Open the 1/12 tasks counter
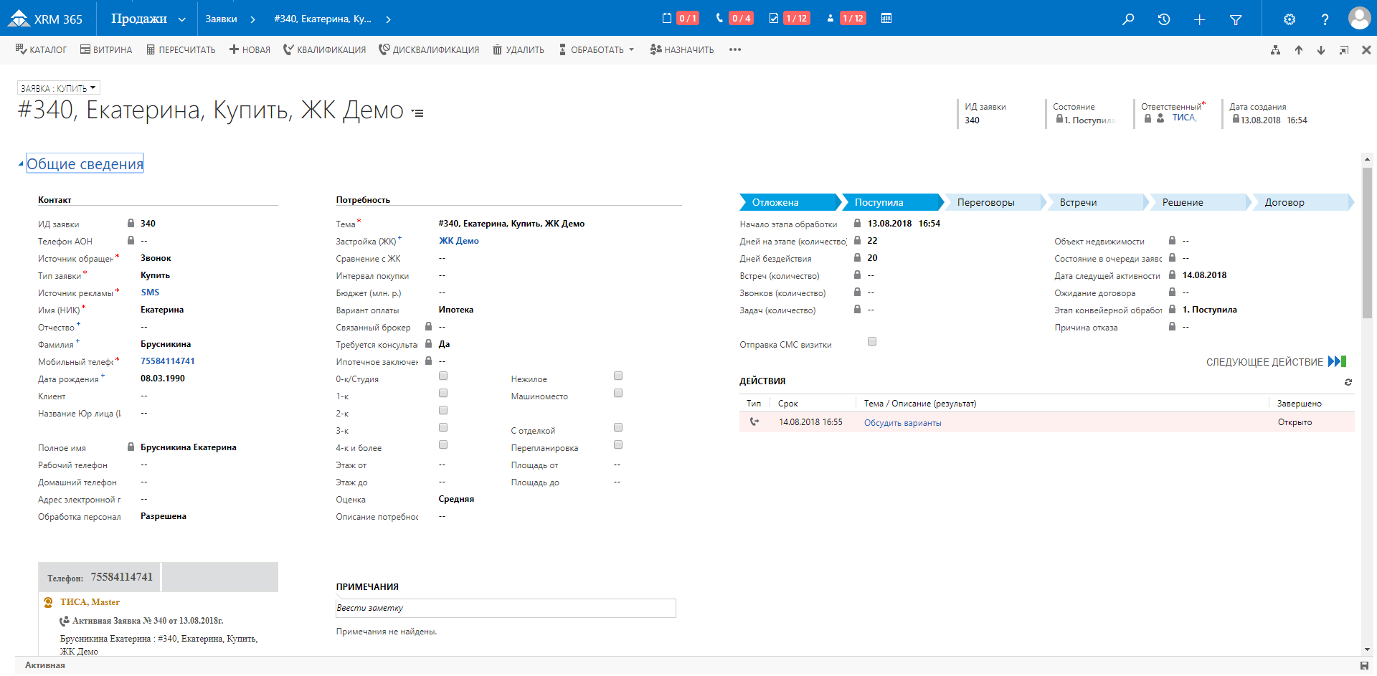Image resolution: width=1377 pixels, height=676 pixels. 789,18
